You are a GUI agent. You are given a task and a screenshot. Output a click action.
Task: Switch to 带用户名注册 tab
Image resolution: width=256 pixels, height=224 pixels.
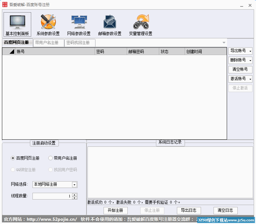(x=48, y=43)
